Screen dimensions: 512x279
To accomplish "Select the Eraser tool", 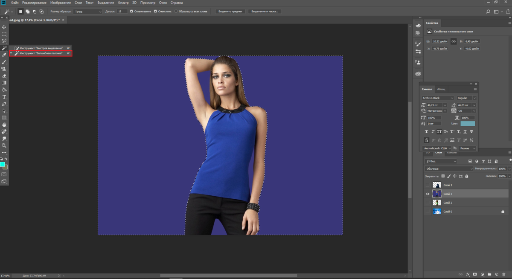I will click(x=4, y=76).
